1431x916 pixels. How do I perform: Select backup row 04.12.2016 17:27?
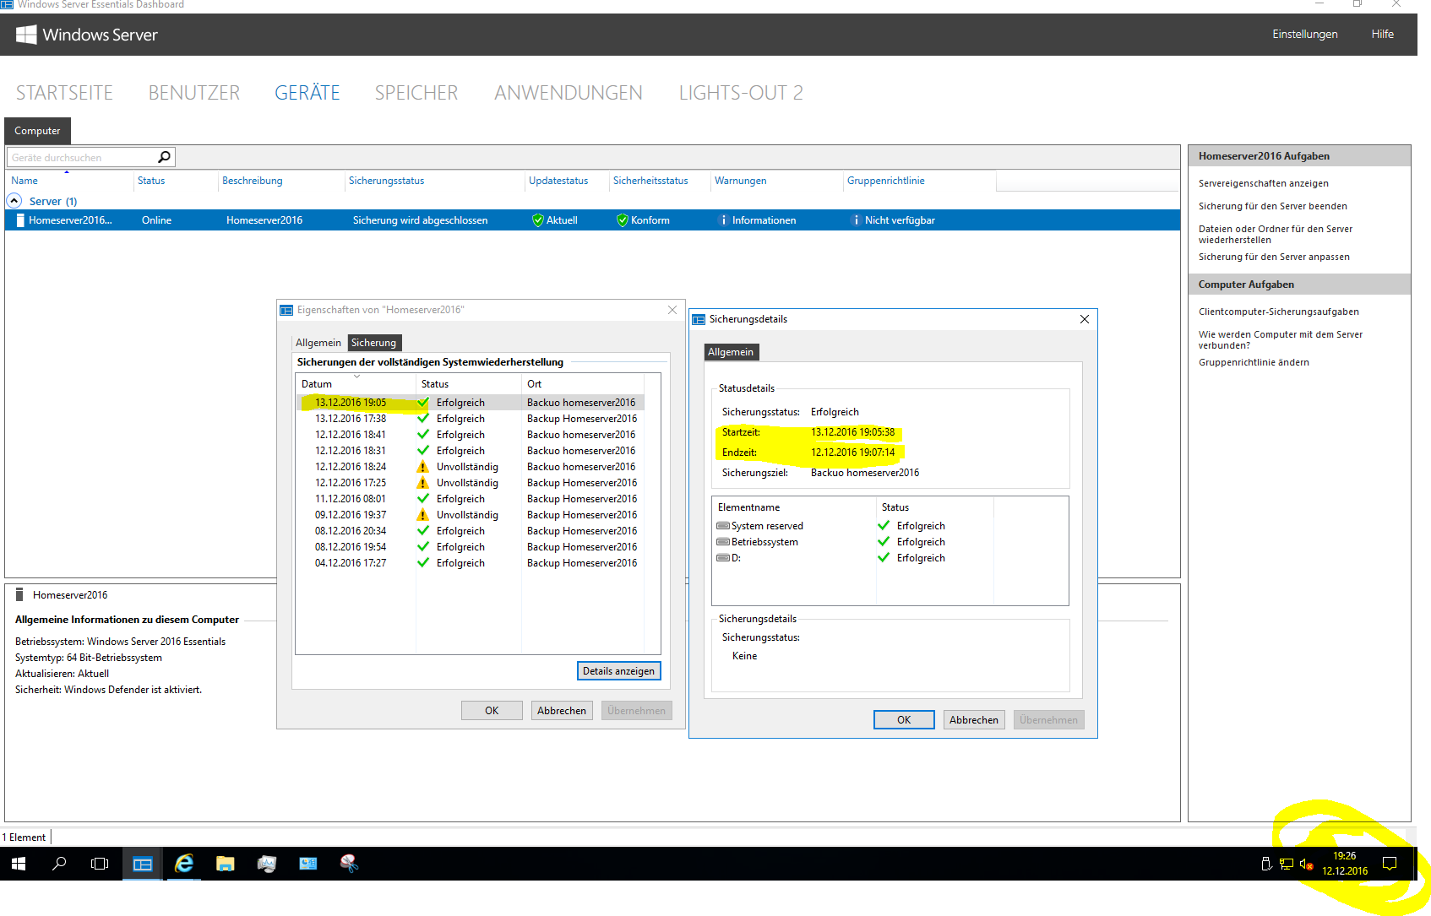tap(470, 563)
